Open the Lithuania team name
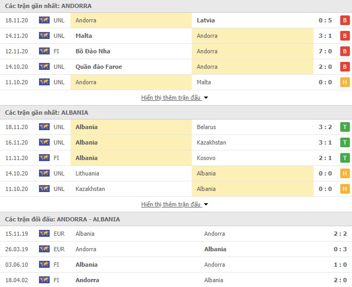352x287 pixels. point(87,173)
